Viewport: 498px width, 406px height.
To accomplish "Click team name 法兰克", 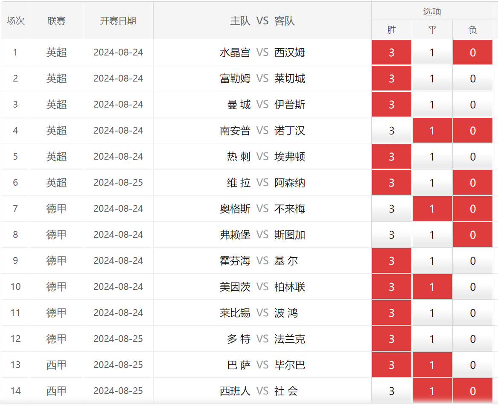I will coord(290,339).
